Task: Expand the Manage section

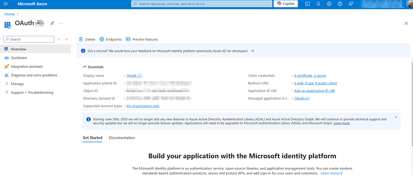Action: click(17, 84)
